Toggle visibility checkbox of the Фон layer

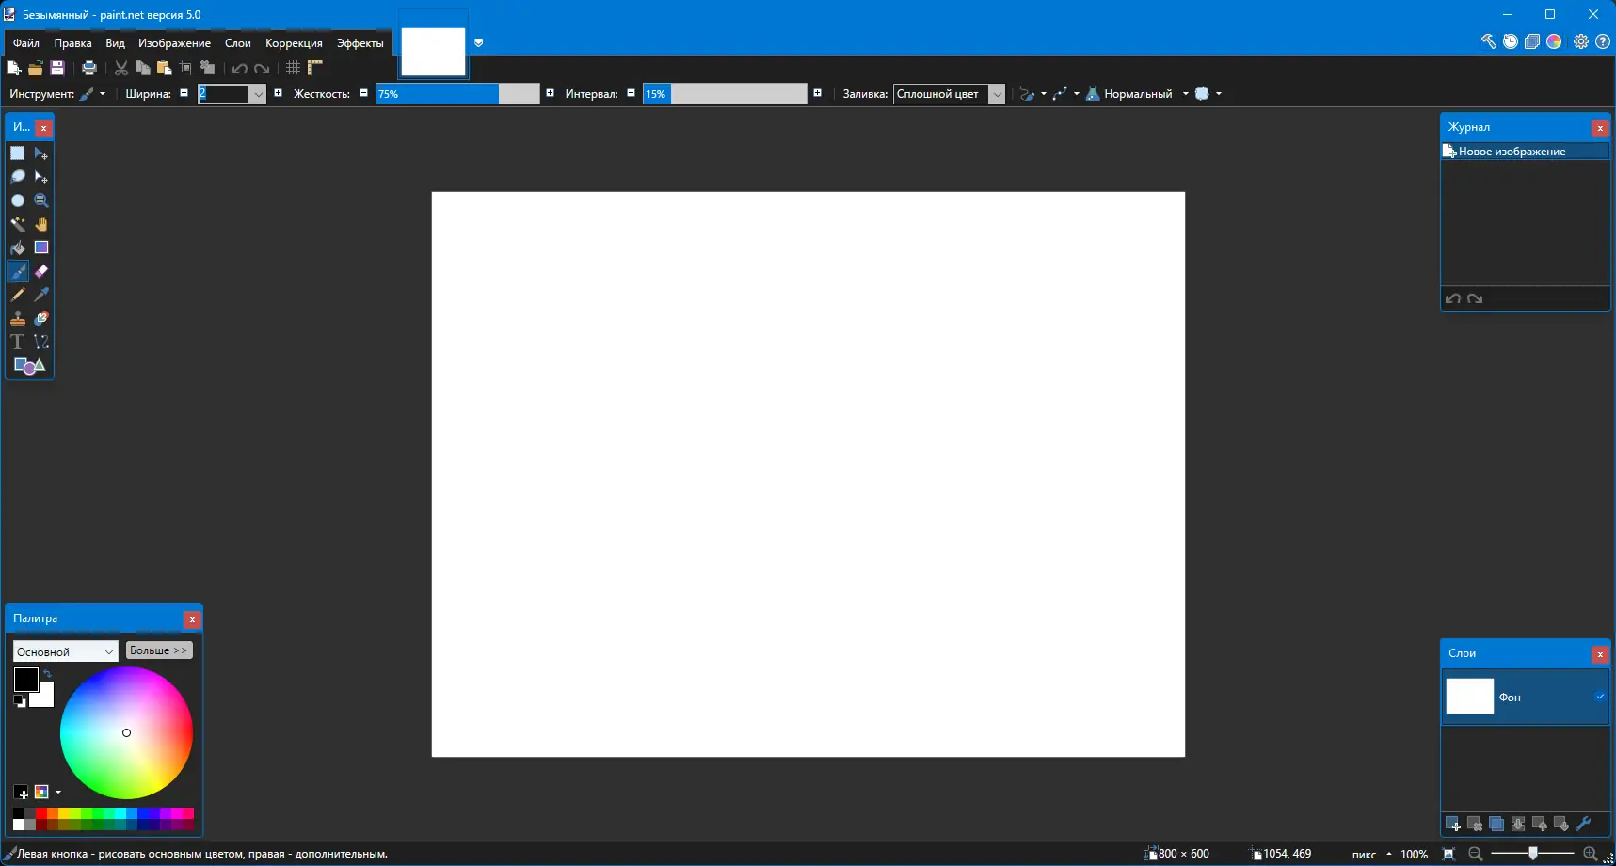click(x=1600, y=697)
